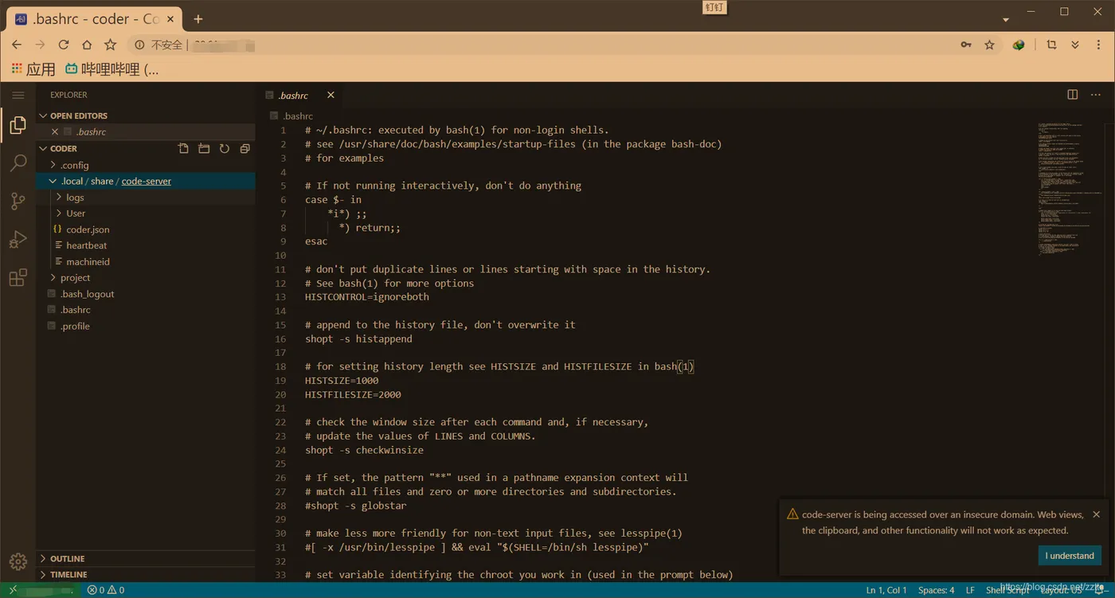Open saved passwords key icon
The width and height of the screenshot is (1115, 598).
point(966,45)
